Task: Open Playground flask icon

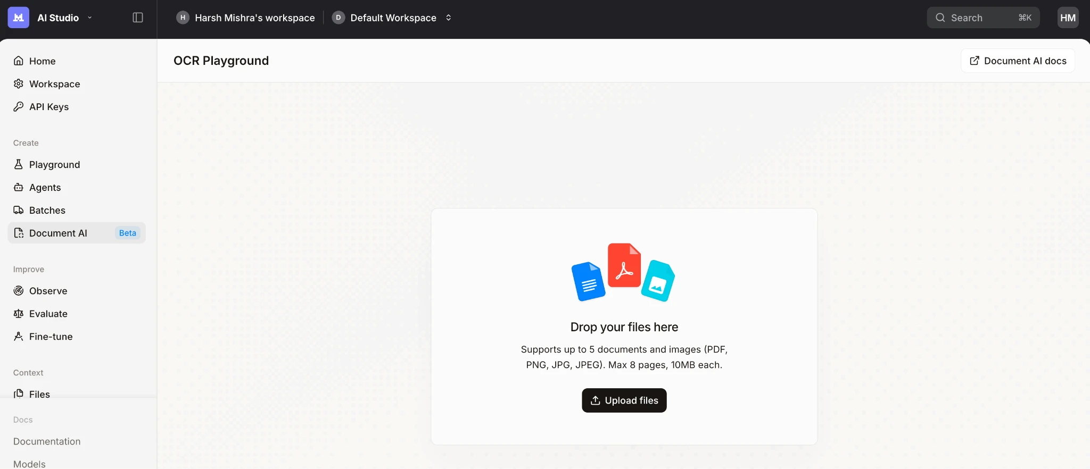Action: point(19,164)
